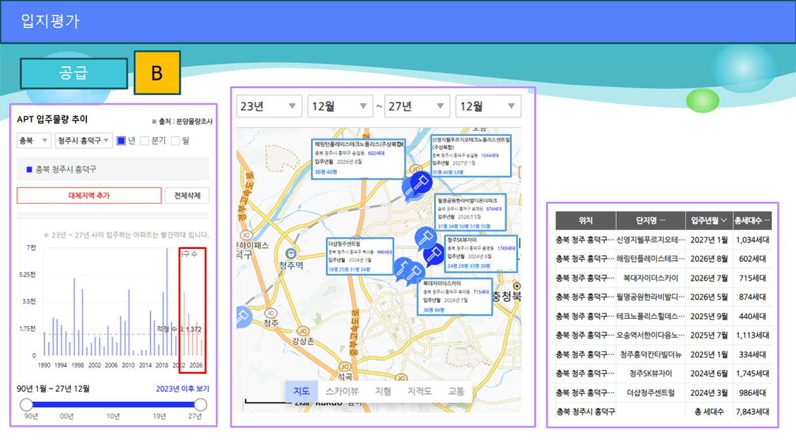The image size is (796, 447).
Task: Click the APT 입주물량 추이 title
Action: tap(52, 120)
